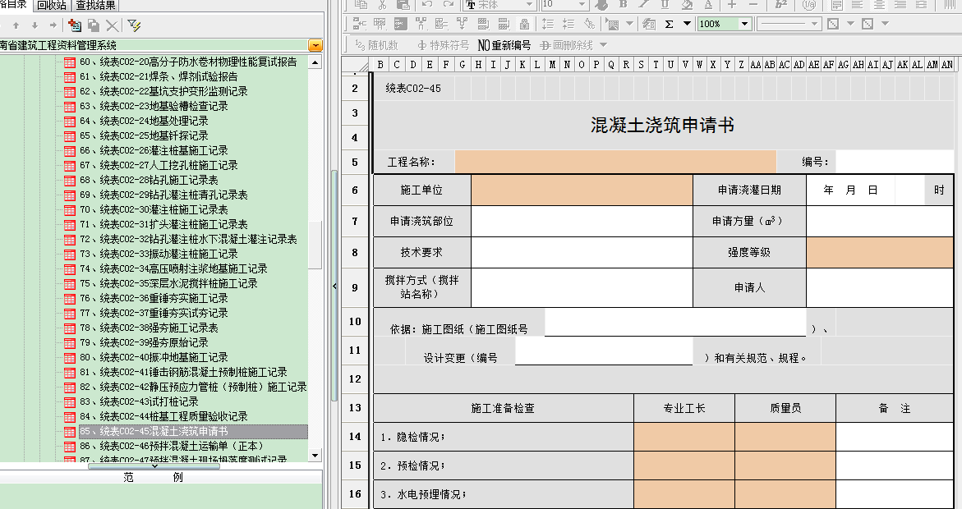962x509 pixels.
Task: Switch to the 查找结果 tab
Action: coord(95,5)
